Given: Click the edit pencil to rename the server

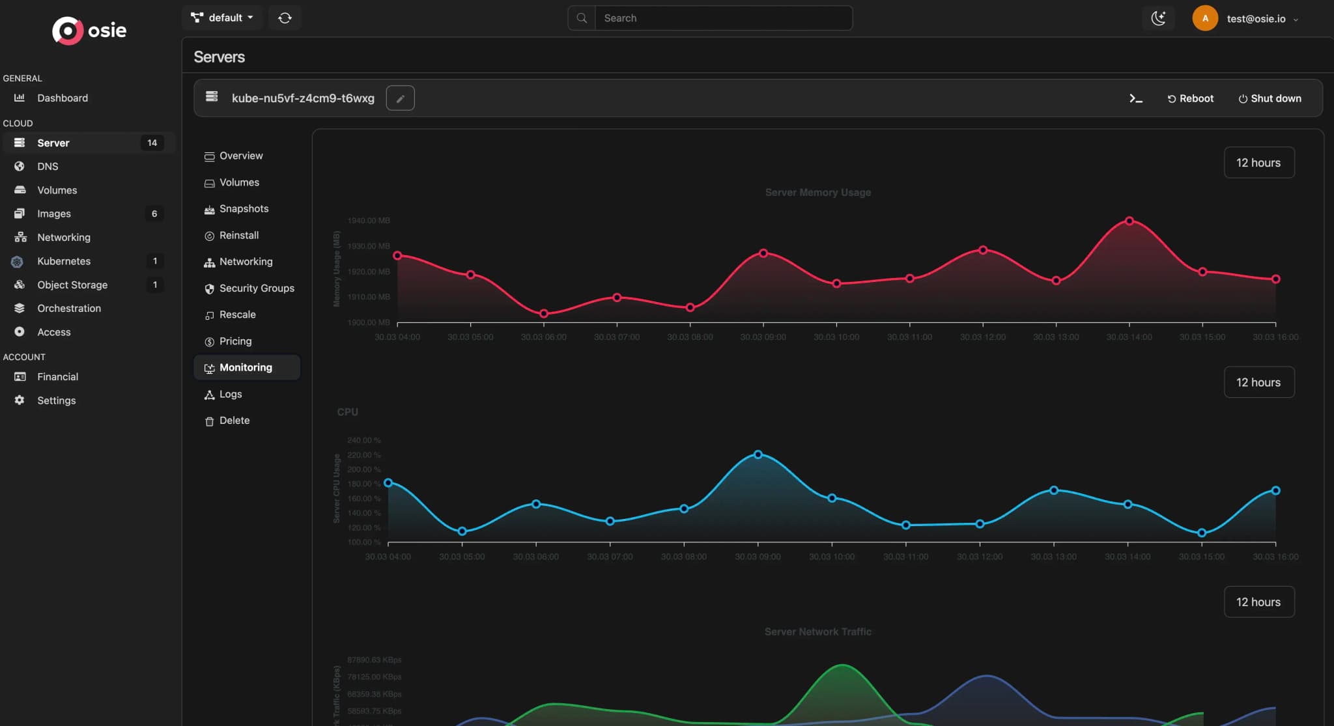Looking at the screenshot, I should pos(400,98).
